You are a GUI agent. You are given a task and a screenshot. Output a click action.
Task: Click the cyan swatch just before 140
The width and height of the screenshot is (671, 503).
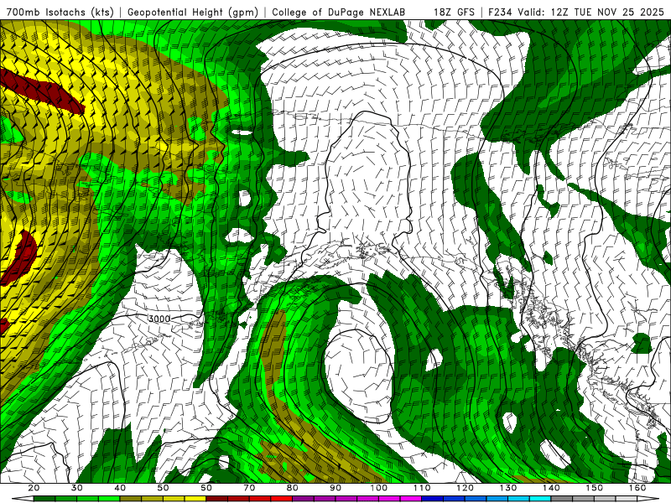(x=541, y=499)
